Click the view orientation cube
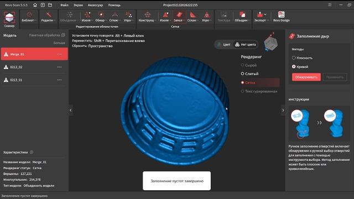Image resolution: width=354 pixels, height=199 pixels. 270,43
